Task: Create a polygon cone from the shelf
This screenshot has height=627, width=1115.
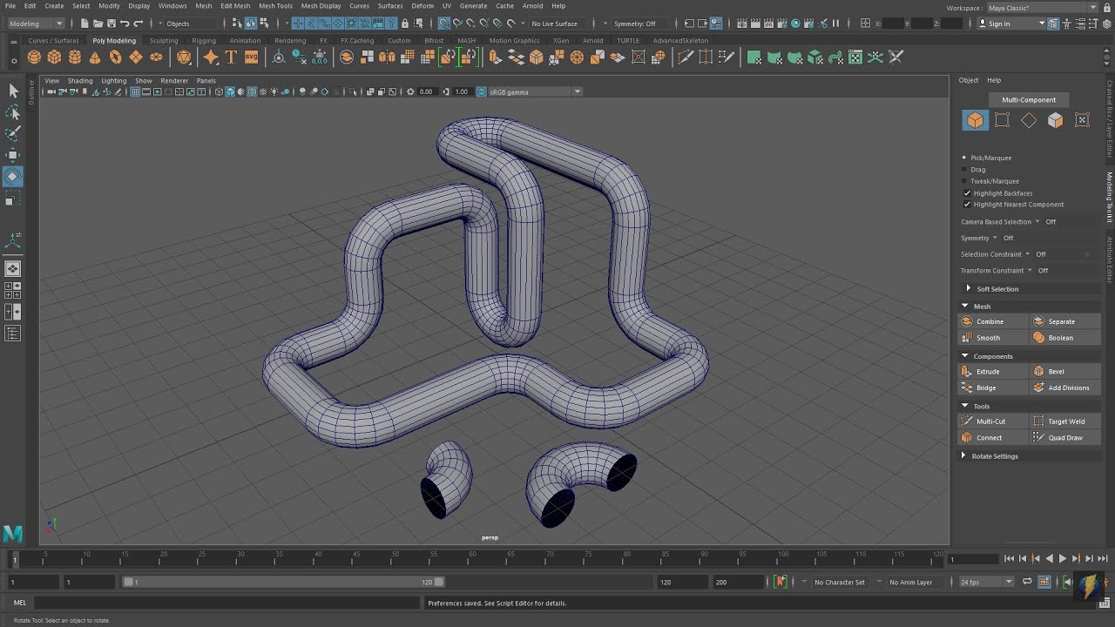Action: point(95,57)
